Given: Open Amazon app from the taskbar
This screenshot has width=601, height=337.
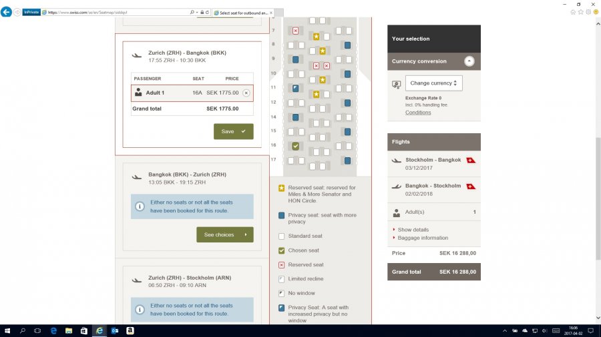Looking at the screenshot, I should tap(130, 330).
